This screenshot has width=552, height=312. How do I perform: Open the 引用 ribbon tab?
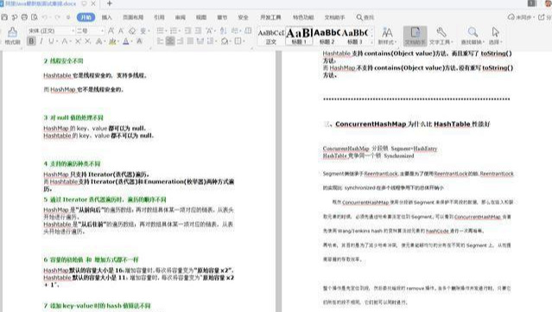pyautogui.click(x=159, y=17)
